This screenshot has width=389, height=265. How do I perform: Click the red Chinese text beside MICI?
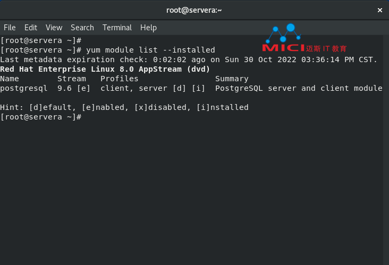326,48
